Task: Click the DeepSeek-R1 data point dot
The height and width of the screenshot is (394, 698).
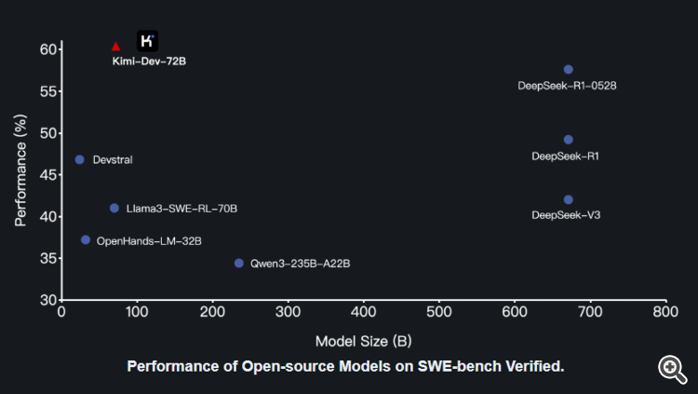Action: point(568,140)
